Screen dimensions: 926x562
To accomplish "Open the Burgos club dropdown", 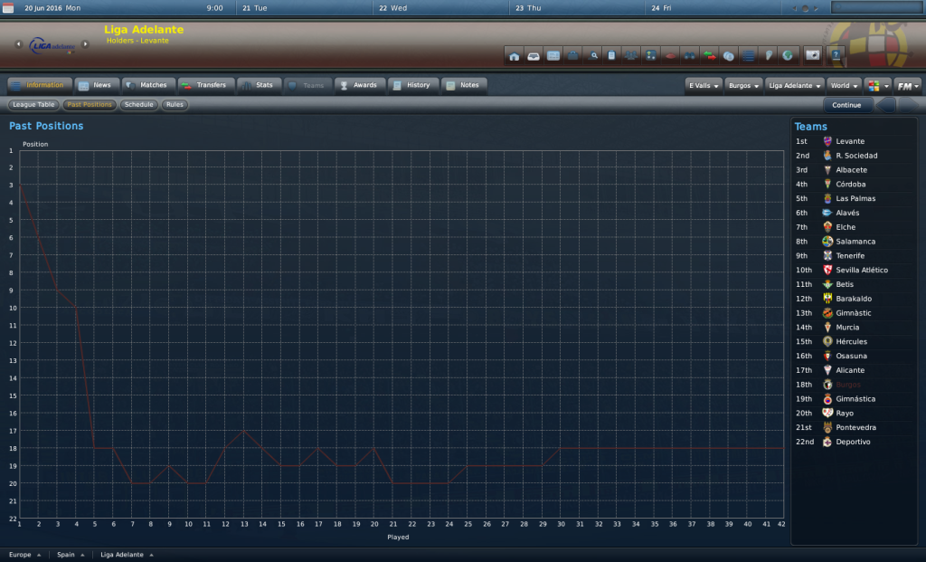I will tap(743, 86).
